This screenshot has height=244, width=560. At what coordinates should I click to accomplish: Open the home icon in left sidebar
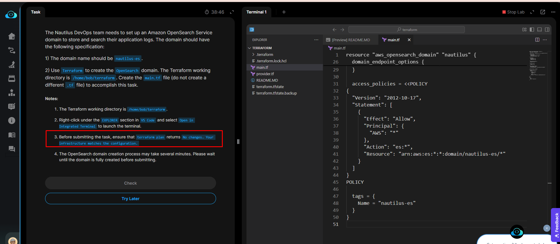(x=12, y=36)
